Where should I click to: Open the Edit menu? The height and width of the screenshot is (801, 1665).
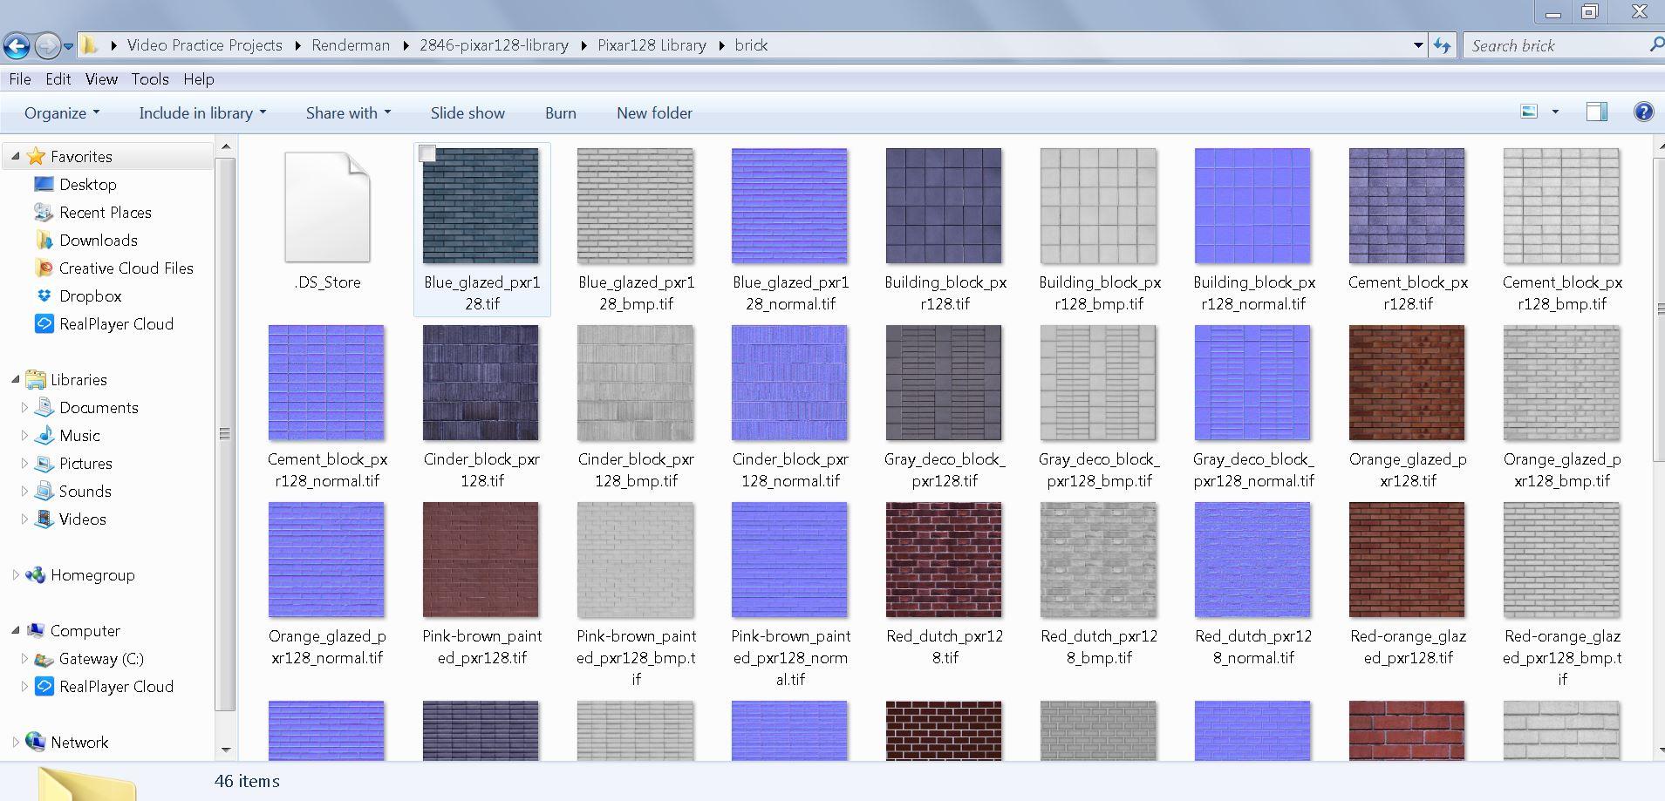[x=58, y=79]
